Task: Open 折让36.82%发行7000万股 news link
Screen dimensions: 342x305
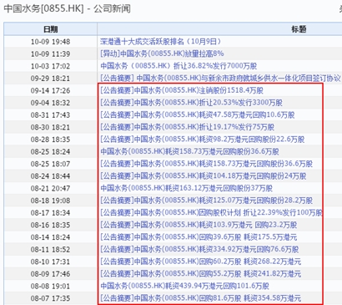Action: pos(179,66)
